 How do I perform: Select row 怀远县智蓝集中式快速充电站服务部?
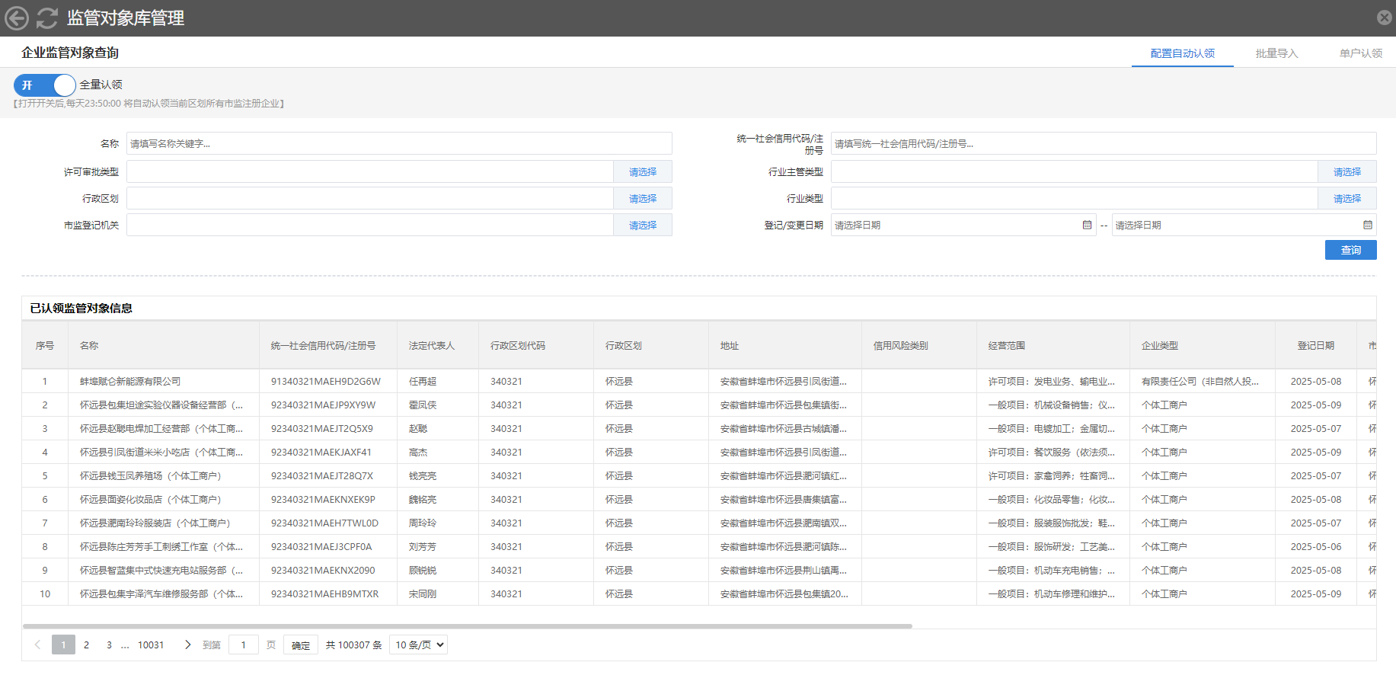tap(698, 570)
